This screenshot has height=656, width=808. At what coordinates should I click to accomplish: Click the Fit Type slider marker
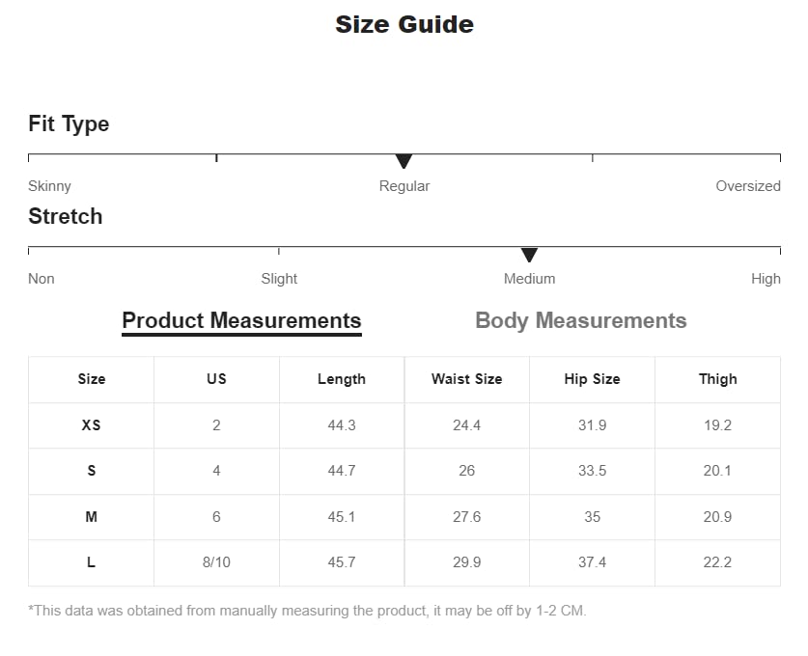coord(404,161)
